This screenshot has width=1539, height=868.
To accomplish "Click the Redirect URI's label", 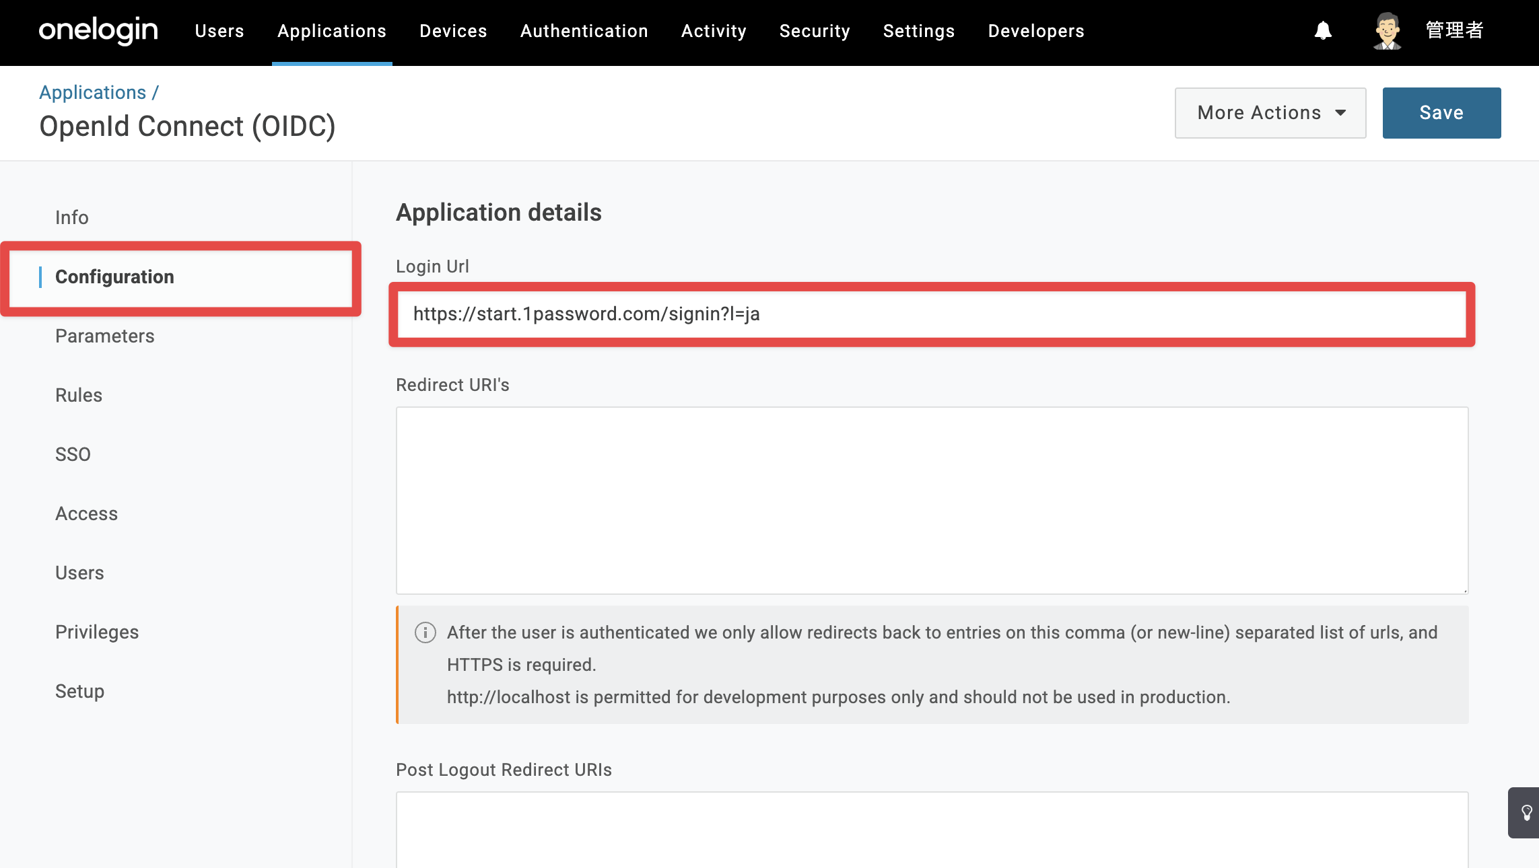I will point(452,385).
